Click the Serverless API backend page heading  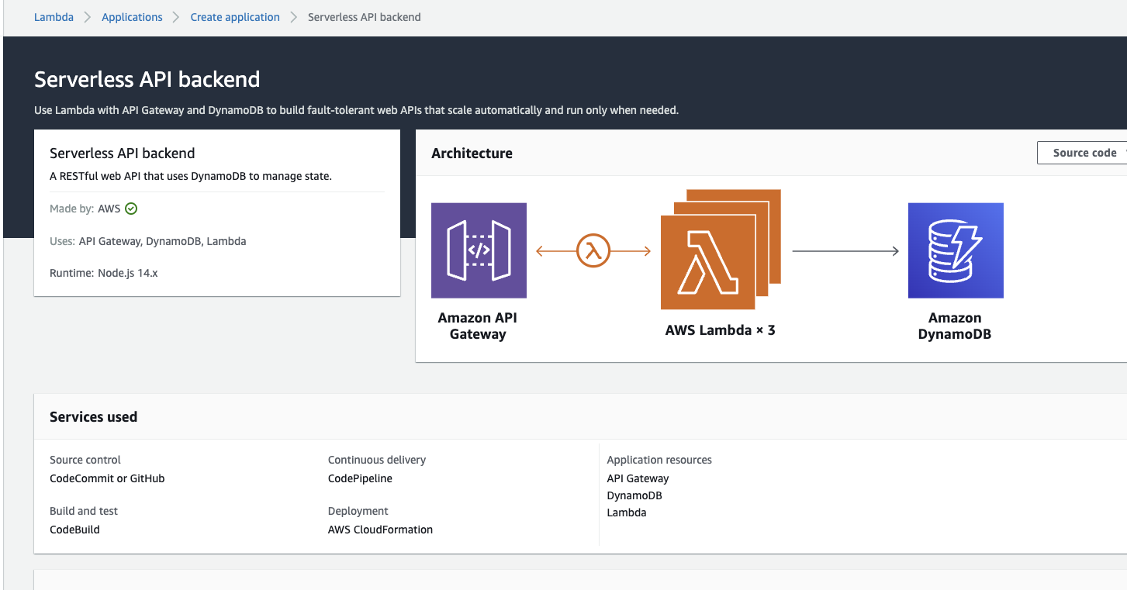(x=147, y=79)
